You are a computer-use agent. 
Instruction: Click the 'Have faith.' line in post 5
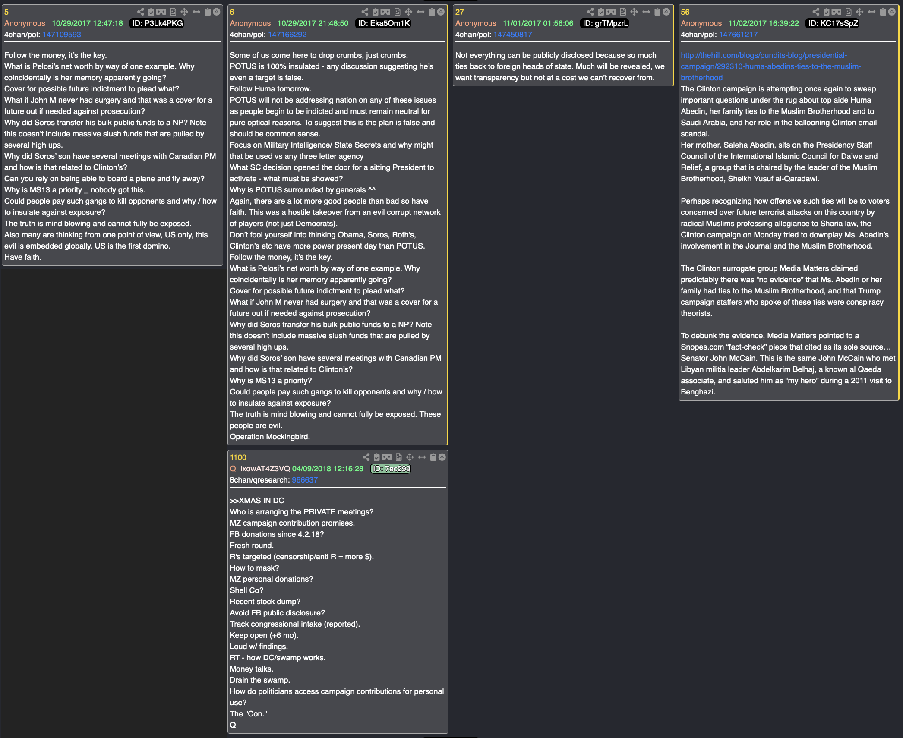click(x=23, y=257)
